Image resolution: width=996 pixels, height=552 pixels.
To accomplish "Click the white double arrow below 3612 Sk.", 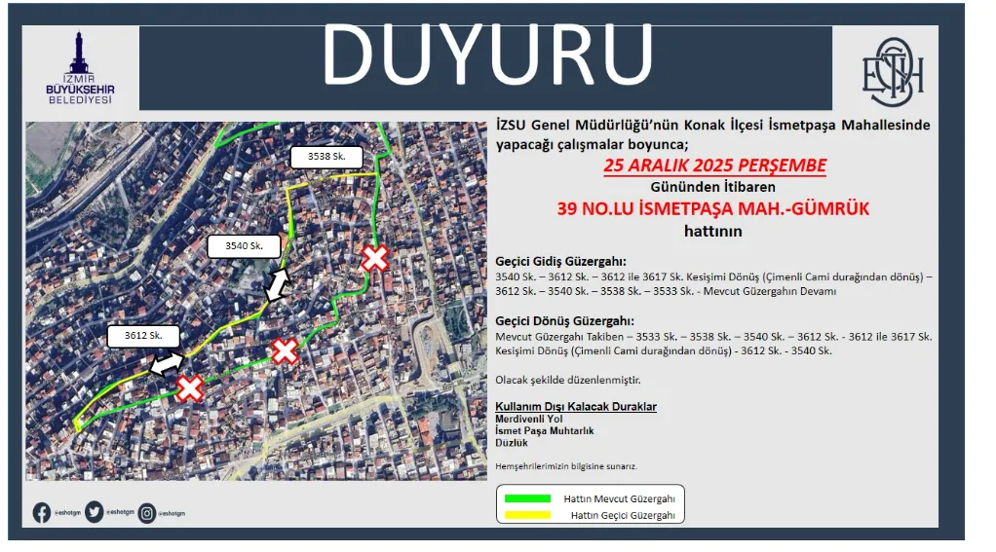I will [x=167, y=364].
